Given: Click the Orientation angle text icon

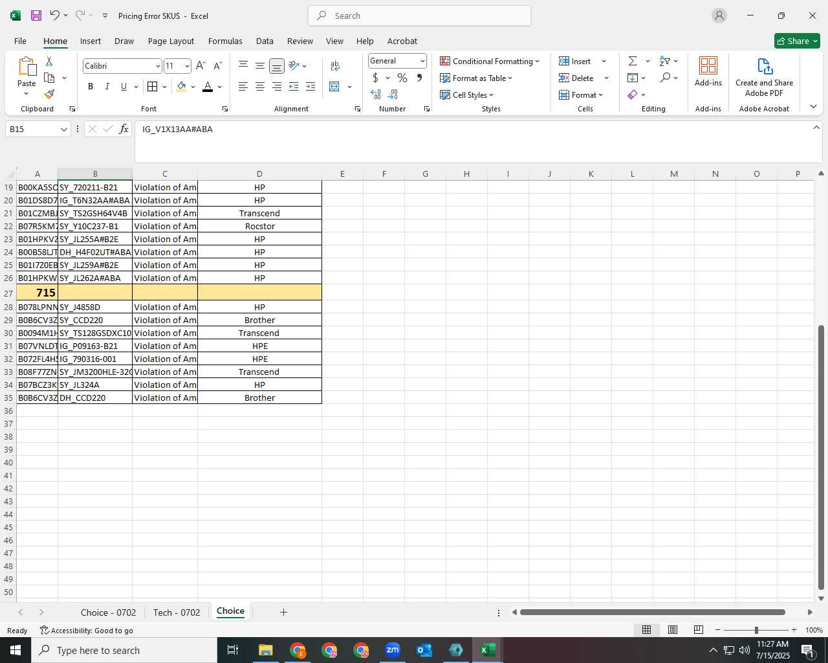Looking at the screenshot, I should 294,65.
